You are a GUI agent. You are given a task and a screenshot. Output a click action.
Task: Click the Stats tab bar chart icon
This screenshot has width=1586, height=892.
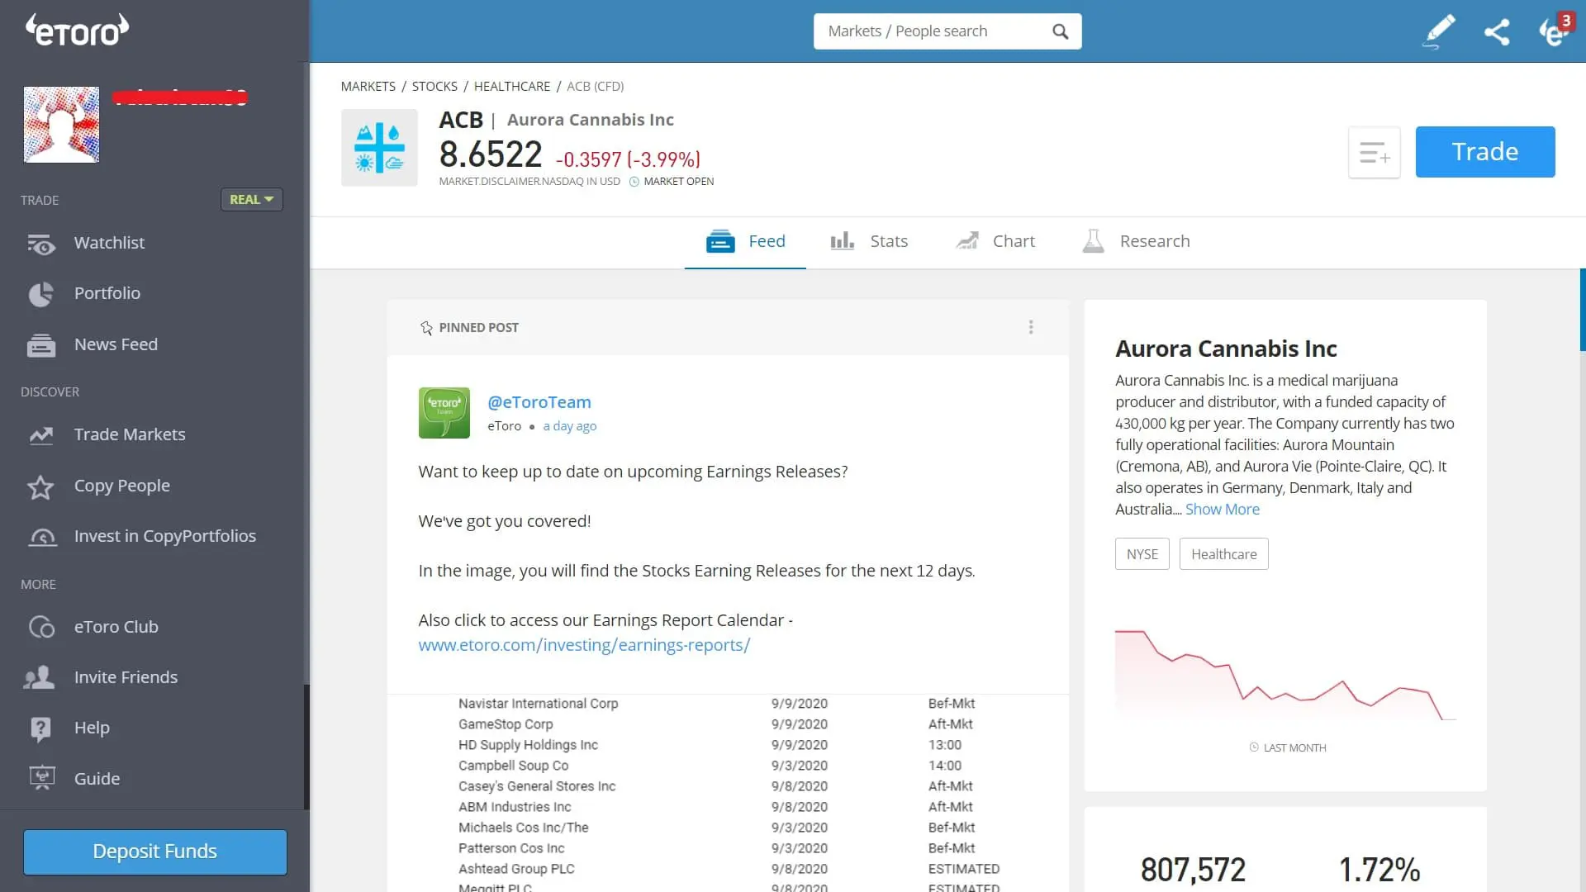click(843, 241)
